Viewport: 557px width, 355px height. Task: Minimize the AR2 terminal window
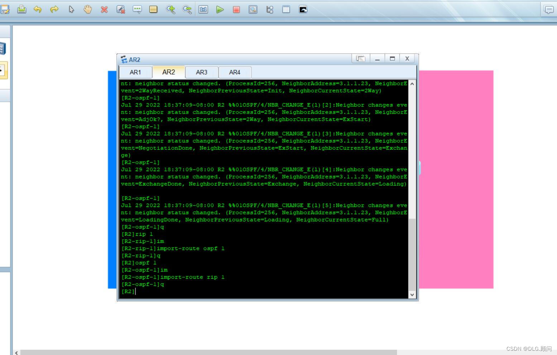click(x=377, y=58)
